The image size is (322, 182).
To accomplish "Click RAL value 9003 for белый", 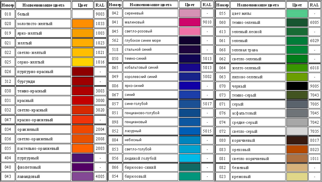I will pyautogui.click(x=100, y=14).
